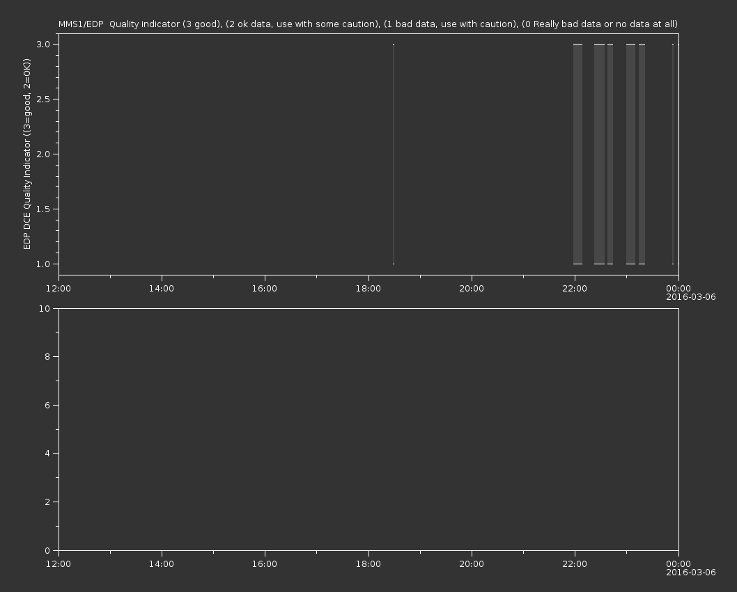Click the 2.0 tick label on upper plot
This screenshot has height=592, width=737.
(x=43, y=154)
